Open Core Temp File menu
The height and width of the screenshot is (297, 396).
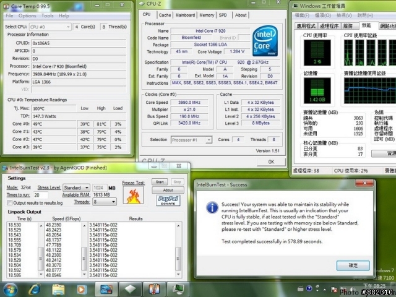click(10, 15)
